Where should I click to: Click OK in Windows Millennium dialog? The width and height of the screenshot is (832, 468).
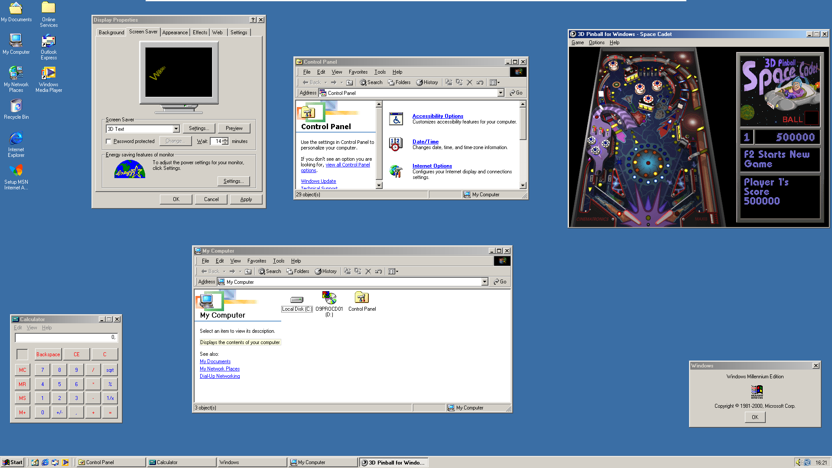(755, 417)
